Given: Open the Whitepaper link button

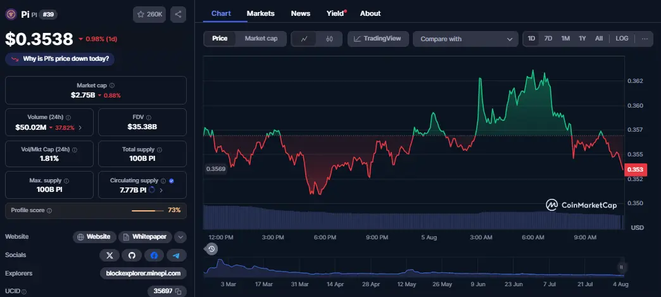Looking at the screenshot, I should click(145, 237).
